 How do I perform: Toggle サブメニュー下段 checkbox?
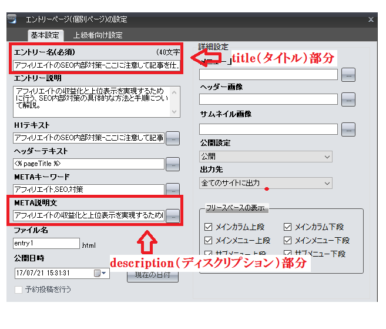coord(287,253)
